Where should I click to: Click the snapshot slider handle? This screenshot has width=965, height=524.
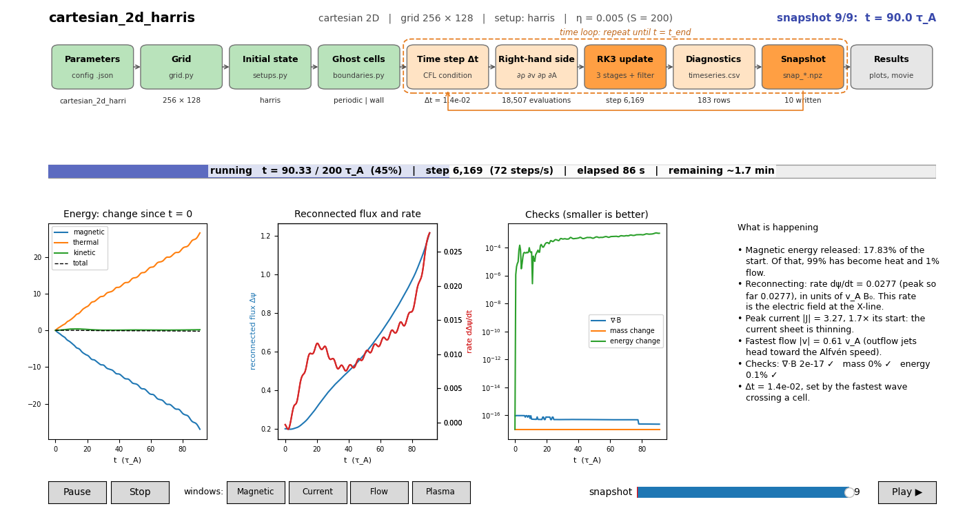coord(849,492)
